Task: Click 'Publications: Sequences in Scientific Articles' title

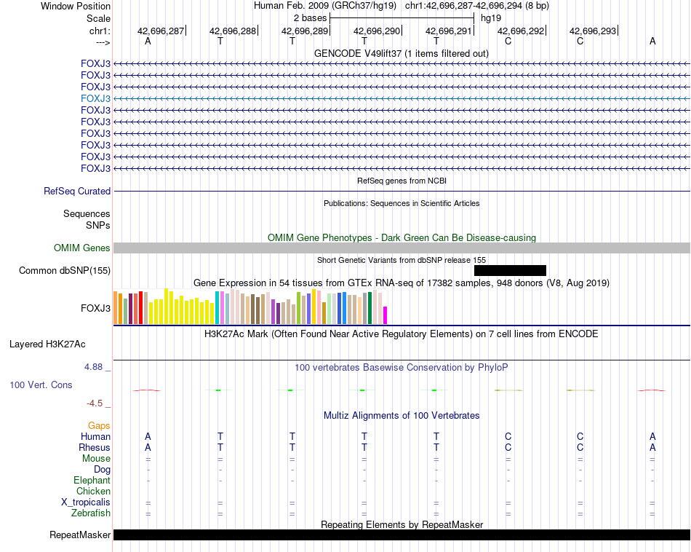Action: click(402, 203)
